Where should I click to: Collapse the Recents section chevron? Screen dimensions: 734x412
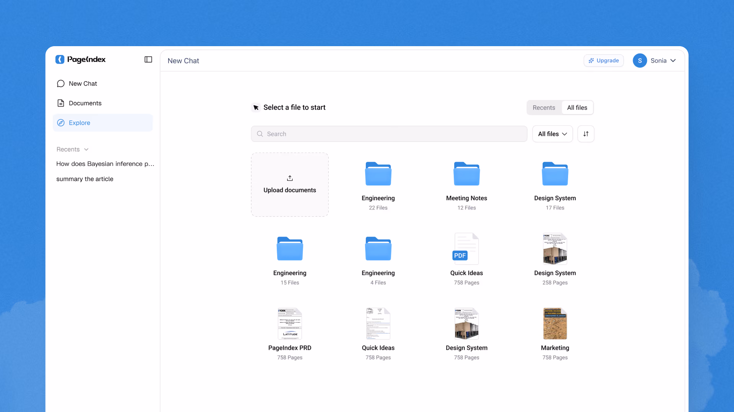(x=86, y=150)
